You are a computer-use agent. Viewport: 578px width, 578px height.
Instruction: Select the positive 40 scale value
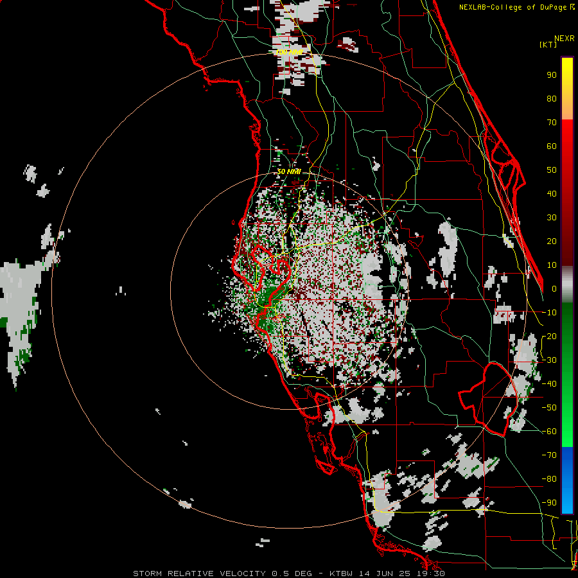pos(552,193)
